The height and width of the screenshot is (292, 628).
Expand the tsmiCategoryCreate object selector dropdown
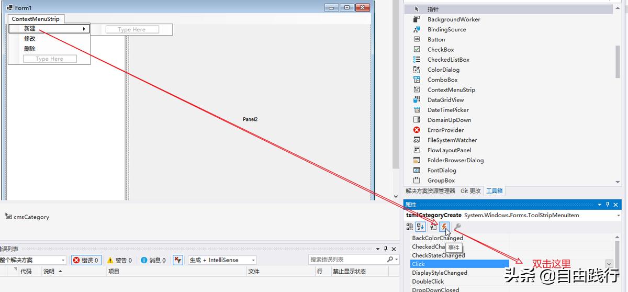[x=618, y=215]
